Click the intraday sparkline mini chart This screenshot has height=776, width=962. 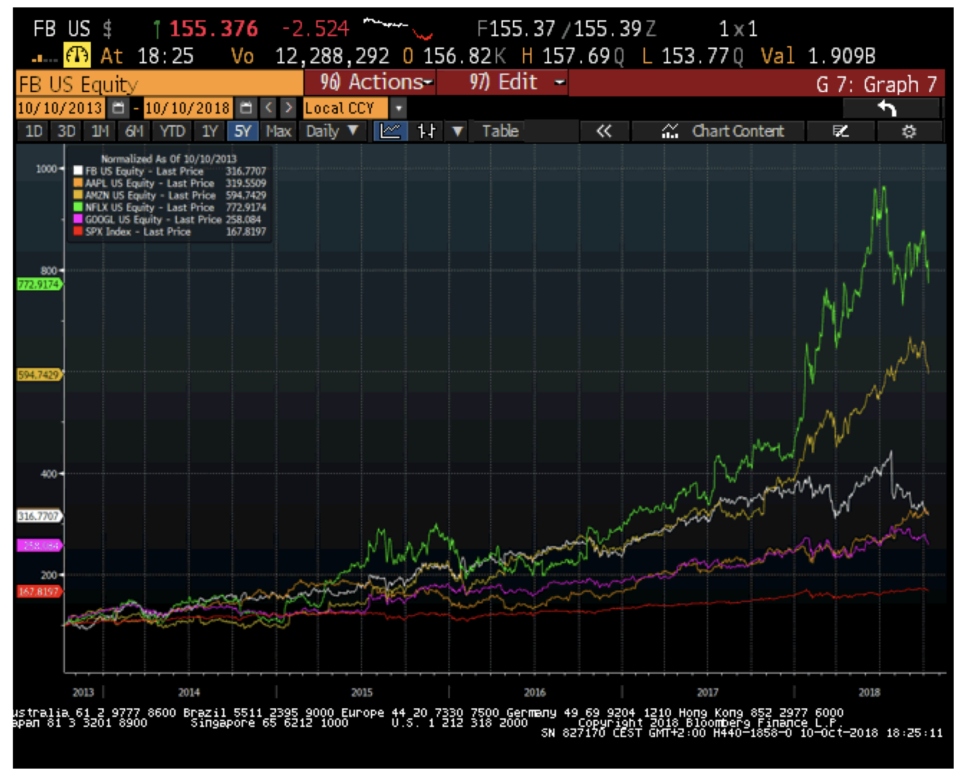[x=398, y=28]
